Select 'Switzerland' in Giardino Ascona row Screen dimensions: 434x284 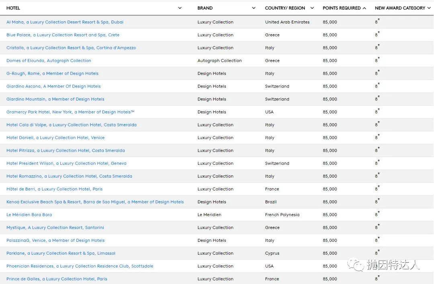(277, 86)
